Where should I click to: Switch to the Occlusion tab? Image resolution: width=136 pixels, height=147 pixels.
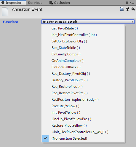tap(60, 3)
